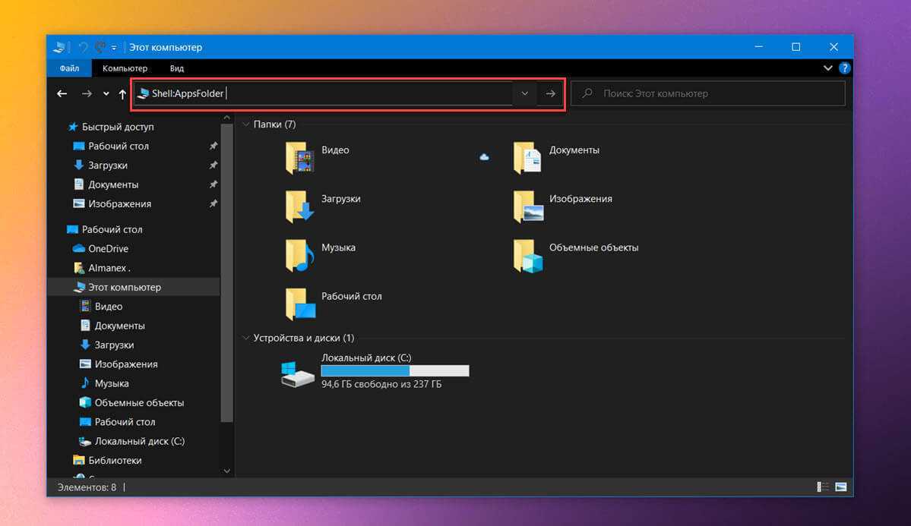
Task: Collapse the Папки (7) group
Action: (x=245, y=124)
